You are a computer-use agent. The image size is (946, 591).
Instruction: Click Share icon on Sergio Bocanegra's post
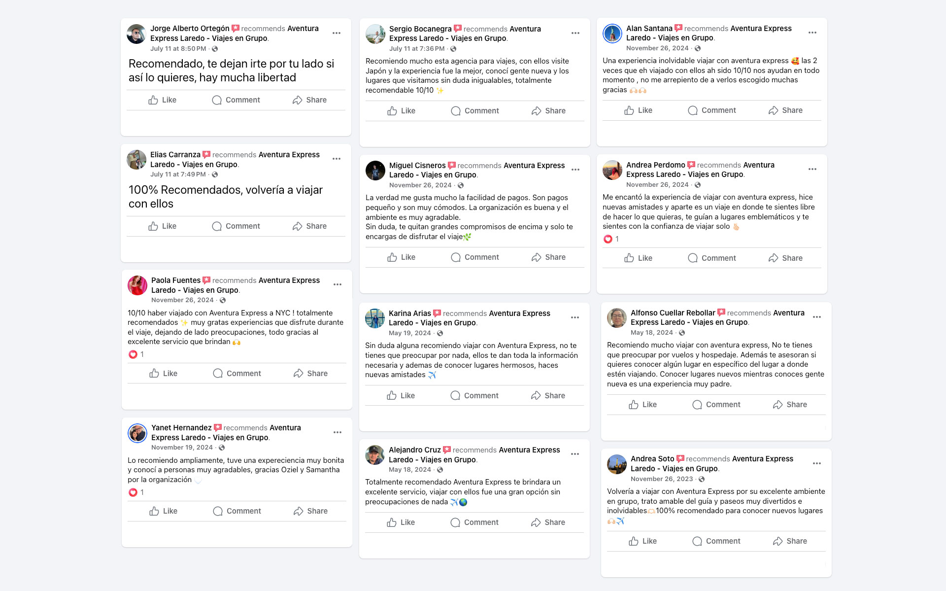click(x=537, y=111)
